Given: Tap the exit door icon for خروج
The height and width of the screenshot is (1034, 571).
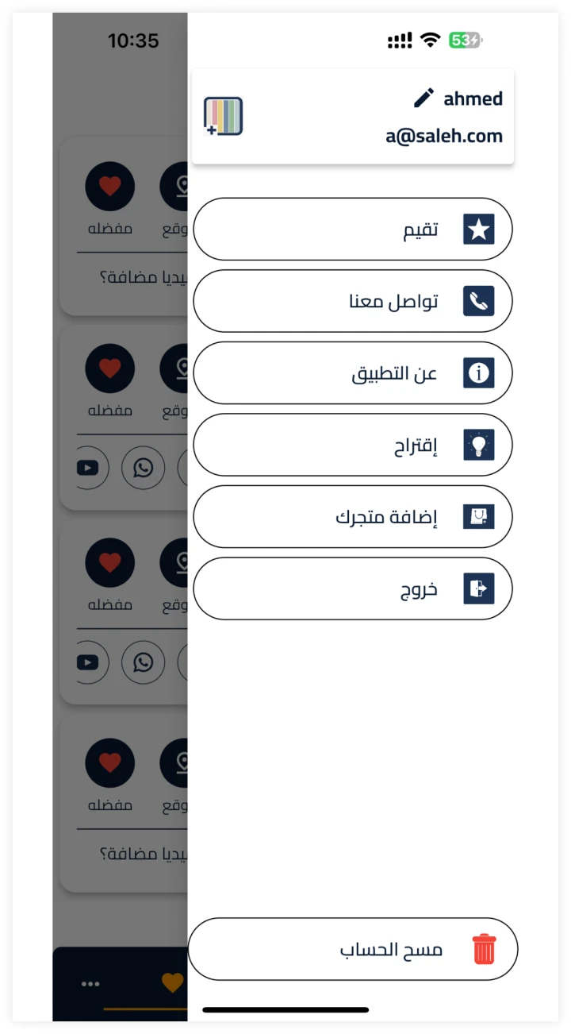Looking at the screenshot, I should coord(478,589).
